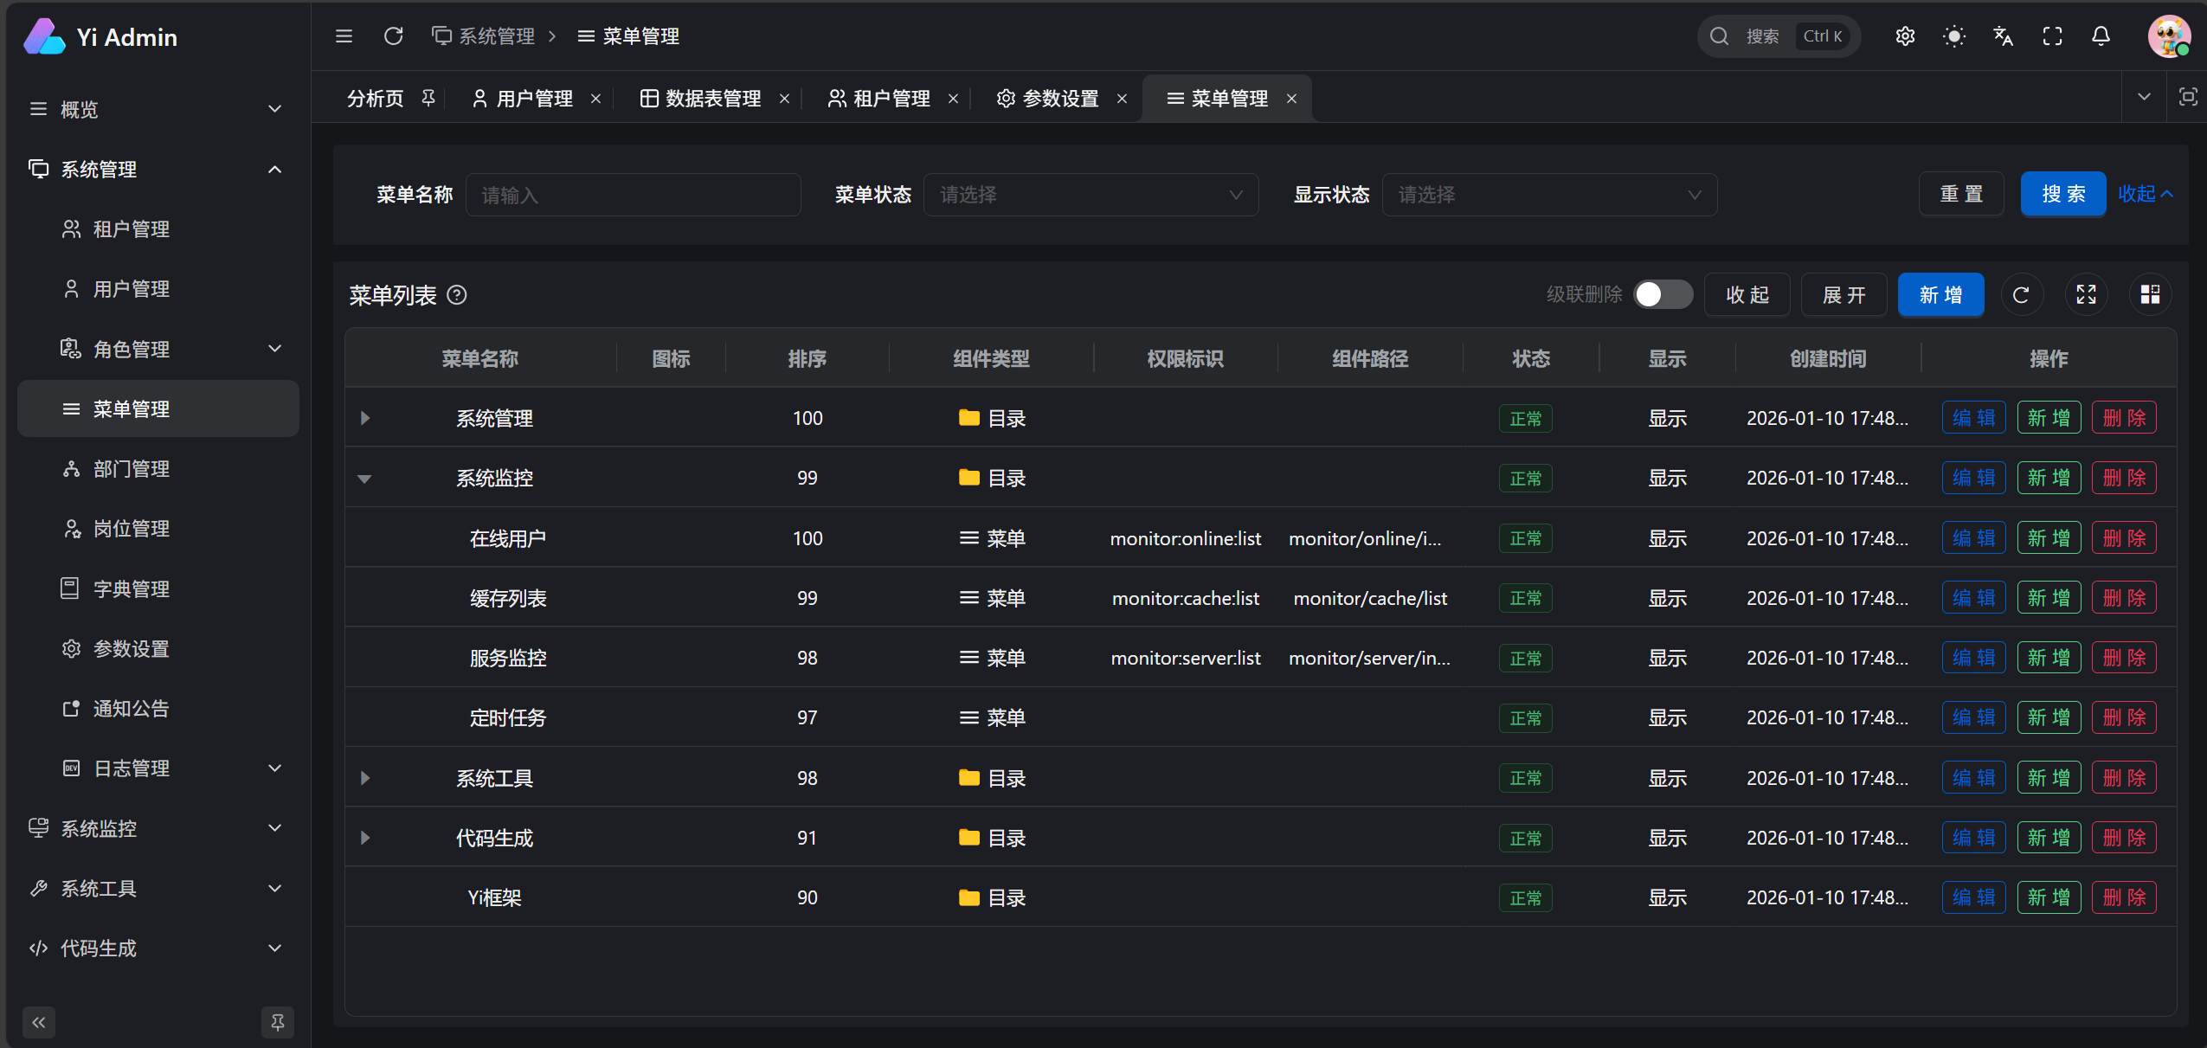Click the refresh icon in top header

coord(393,36)
